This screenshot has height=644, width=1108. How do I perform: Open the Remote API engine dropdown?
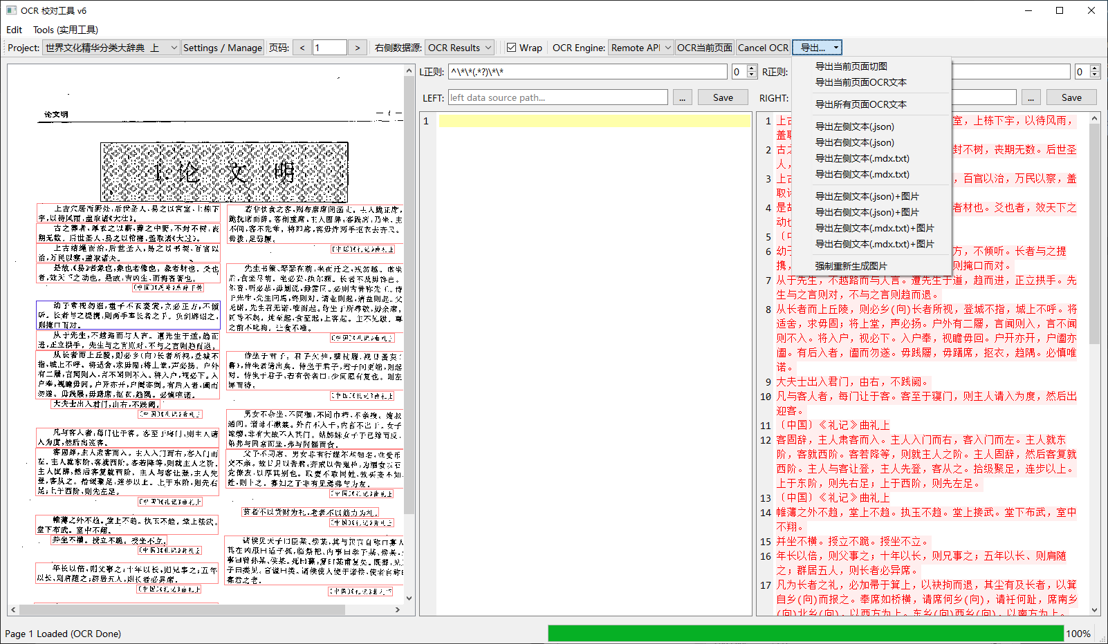(640, 48)
